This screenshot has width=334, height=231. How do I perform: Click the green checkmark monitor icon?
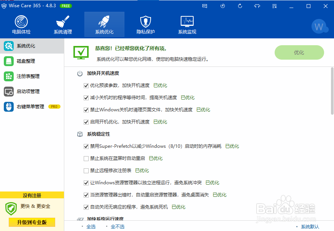[x=81, y=52]
